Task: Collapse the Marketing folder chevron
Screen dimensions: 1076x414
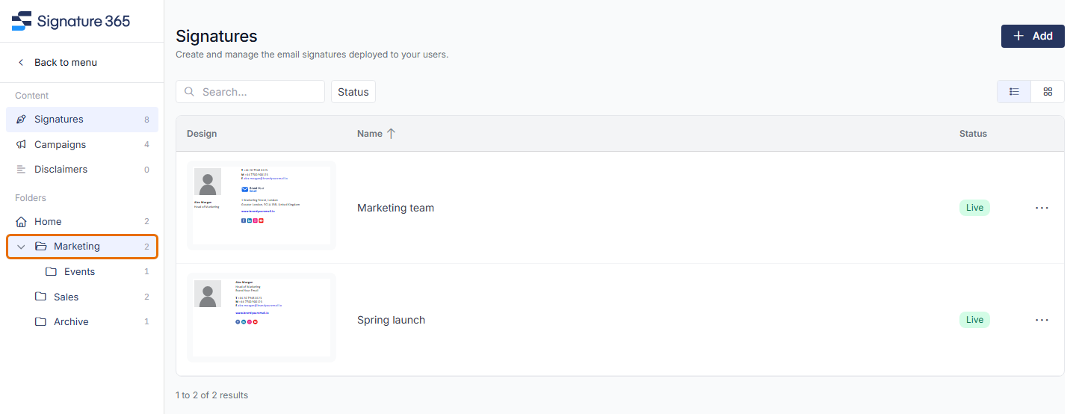Action: pos(21,247)
